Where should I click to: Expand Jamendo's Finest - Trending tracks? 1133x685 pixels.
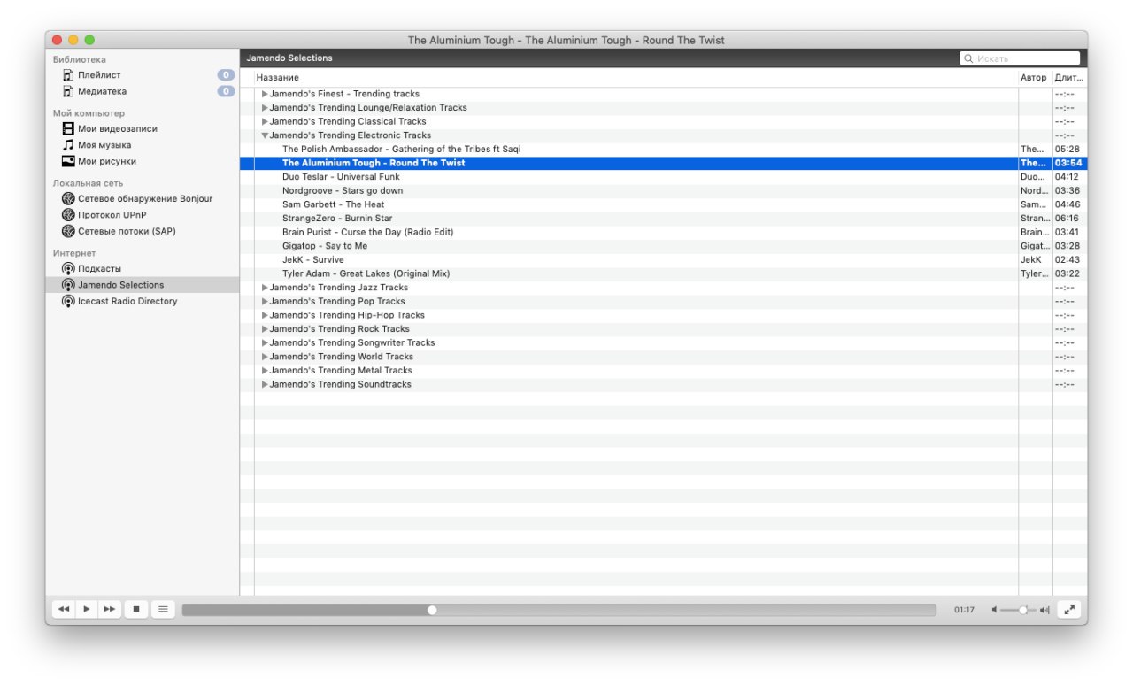265,94
